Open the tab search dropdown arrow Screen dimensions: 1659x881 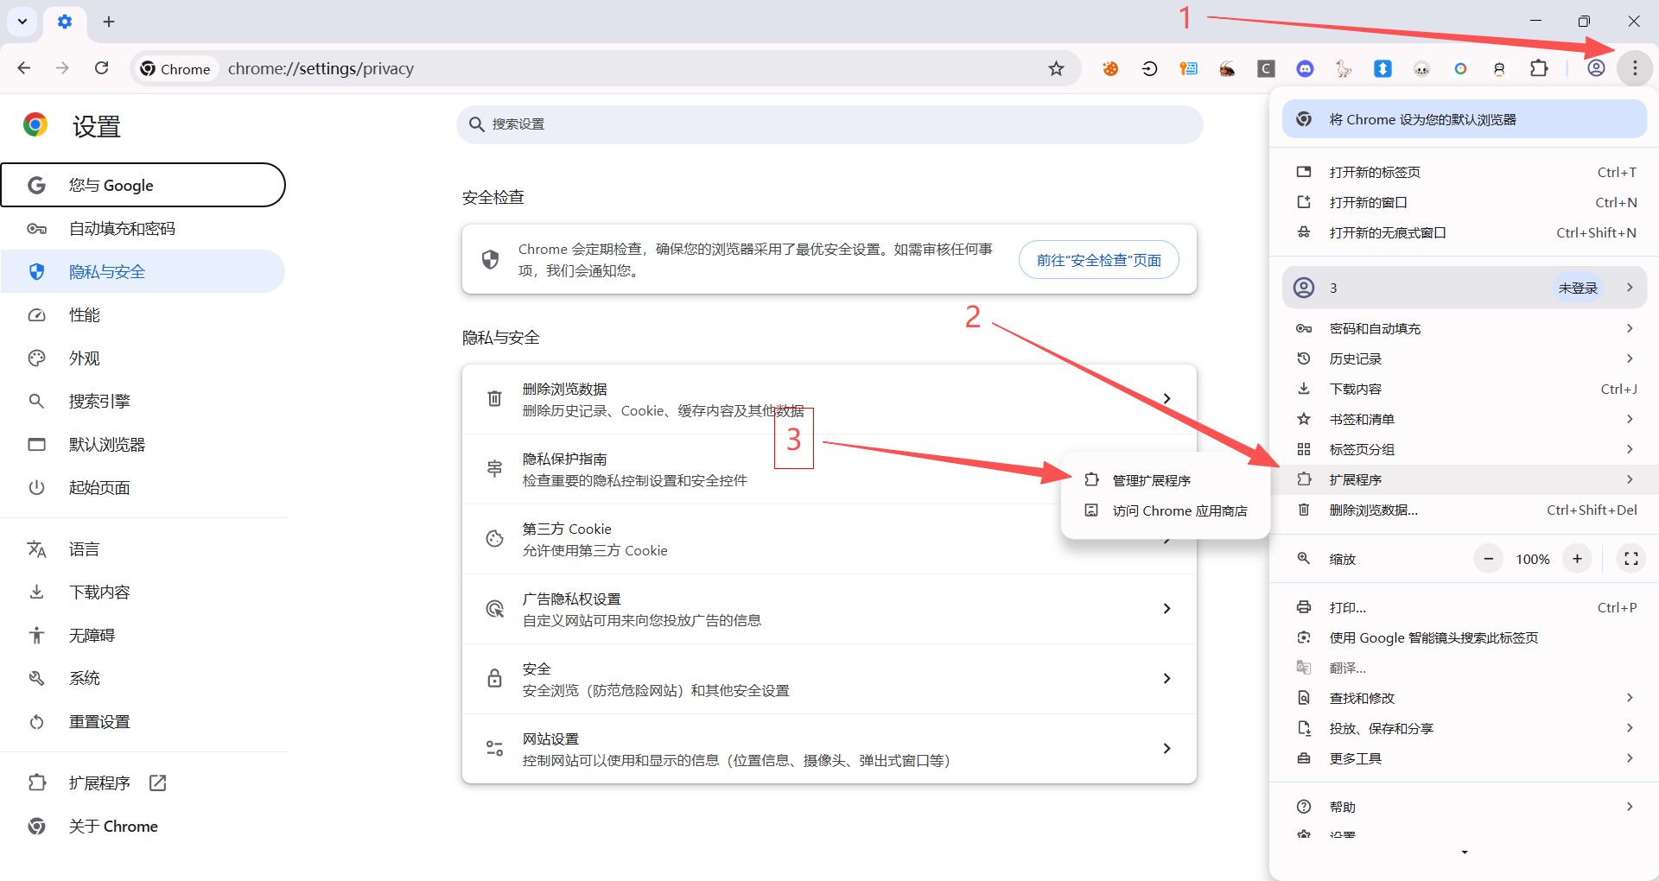[22, 22]
